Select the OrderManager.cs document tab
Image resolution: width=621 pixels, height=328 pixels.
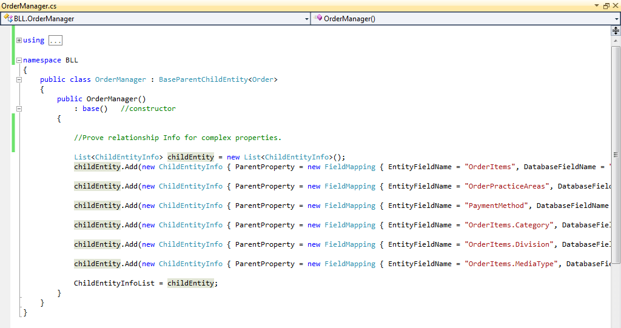tap(29, 5)
